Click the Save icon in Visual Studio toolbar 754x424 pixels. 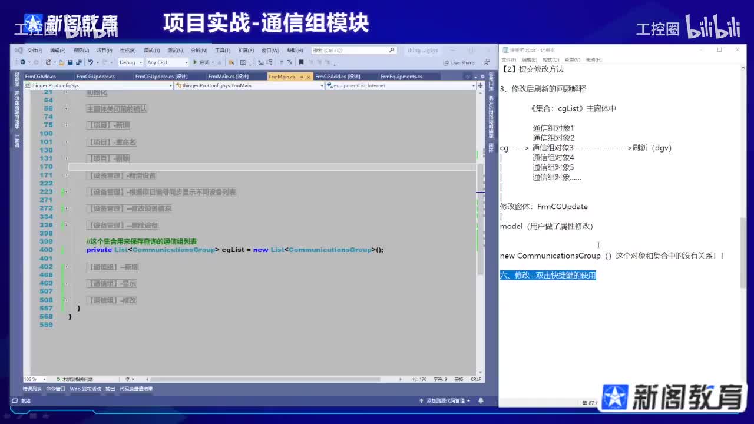[x=70, y=62]
